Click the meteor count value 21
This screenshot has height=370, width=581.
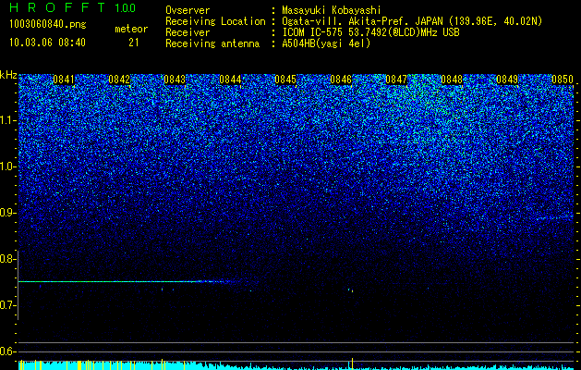[x=134, y=43]
